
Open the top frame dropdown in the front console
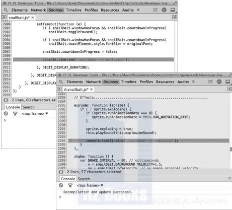click(x=90, y=185)
